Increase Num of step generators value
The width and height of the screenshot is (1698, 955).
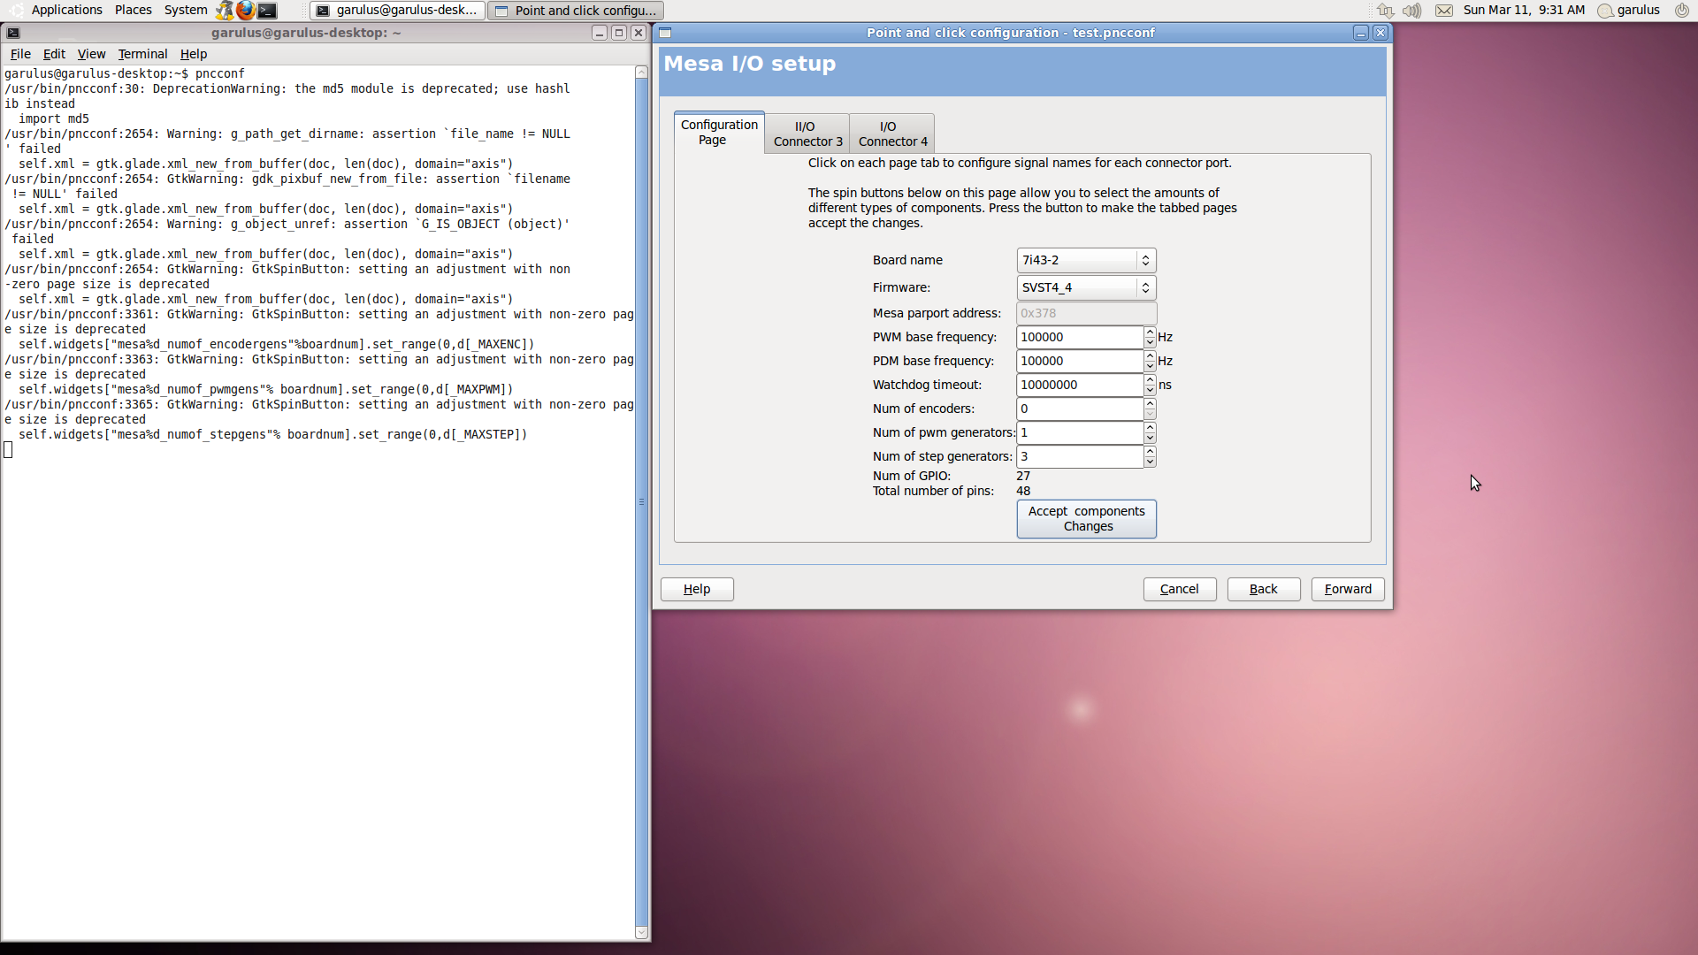coord(1150,451)
